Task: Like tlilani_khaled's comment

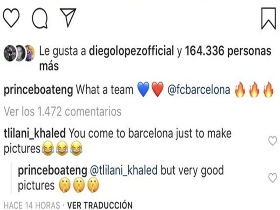Action: pos(272,140)
